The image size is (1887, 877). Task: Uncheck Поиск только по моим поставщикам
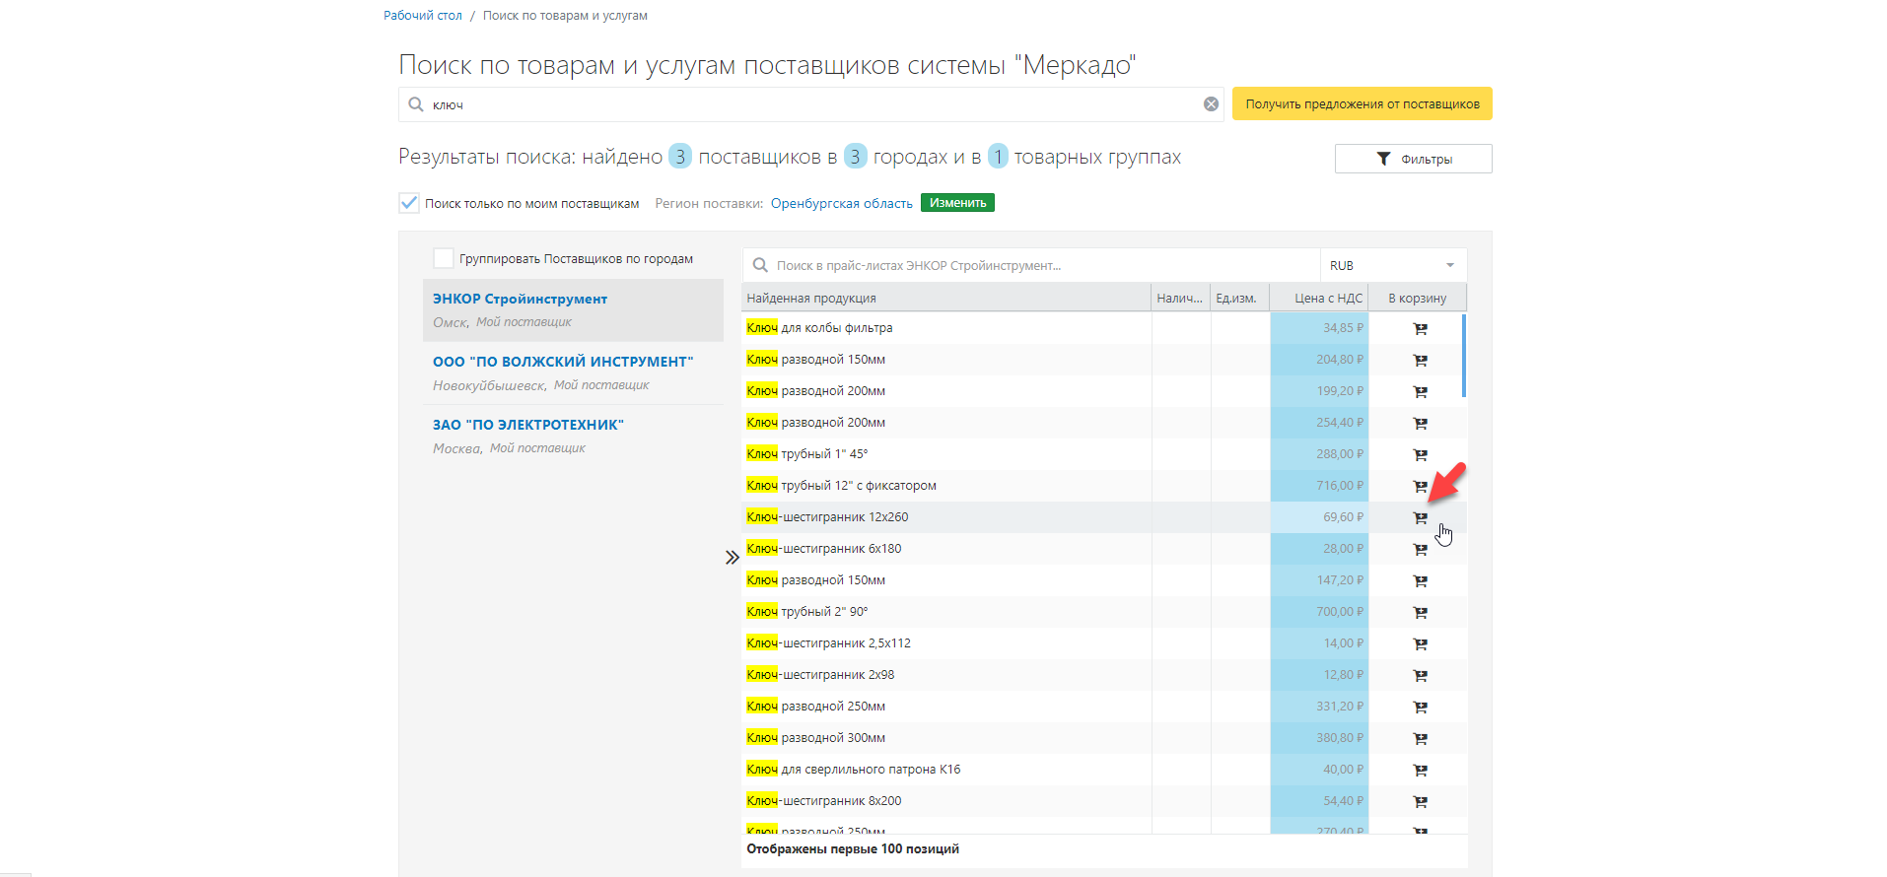409,203
